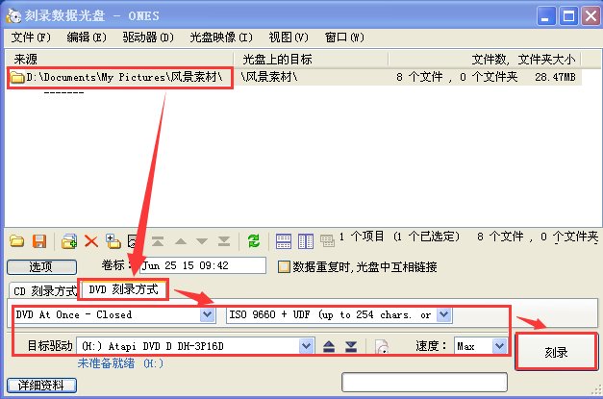Viewport: 603px width, 399px height.
Task: Minimize the ONES window
Action: pos(545,16)
